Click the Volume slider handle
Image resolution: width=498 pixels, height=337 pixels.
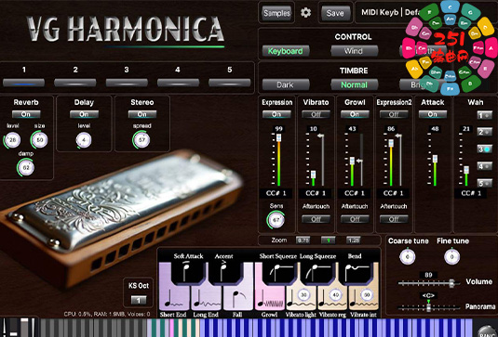click(x=451, y=283)
